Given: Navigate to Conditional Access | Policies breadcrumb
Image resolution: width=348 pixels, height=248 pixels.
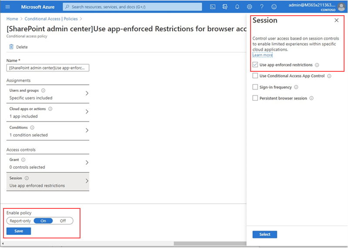Looking at the screenshot, I should (51, 19).
